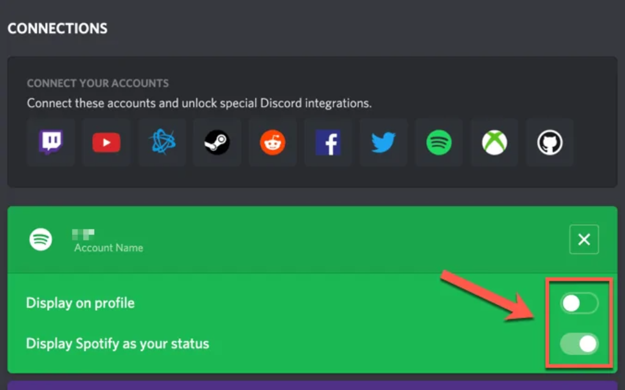
Task: Connect Steam to Discord
Action: [x=217, y=142]
